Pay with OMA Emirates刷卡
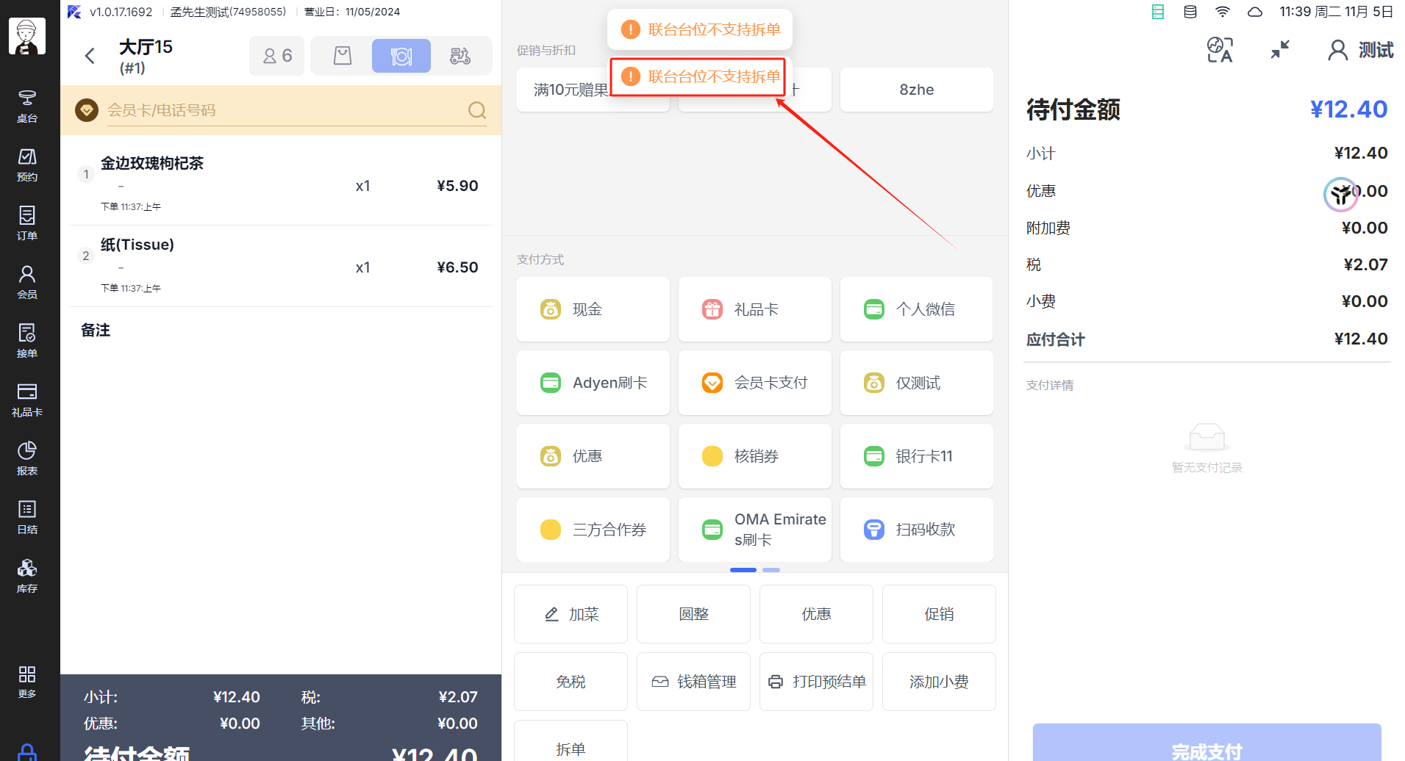The width and height of the screenshot is (1405, 761). point(755,530)
